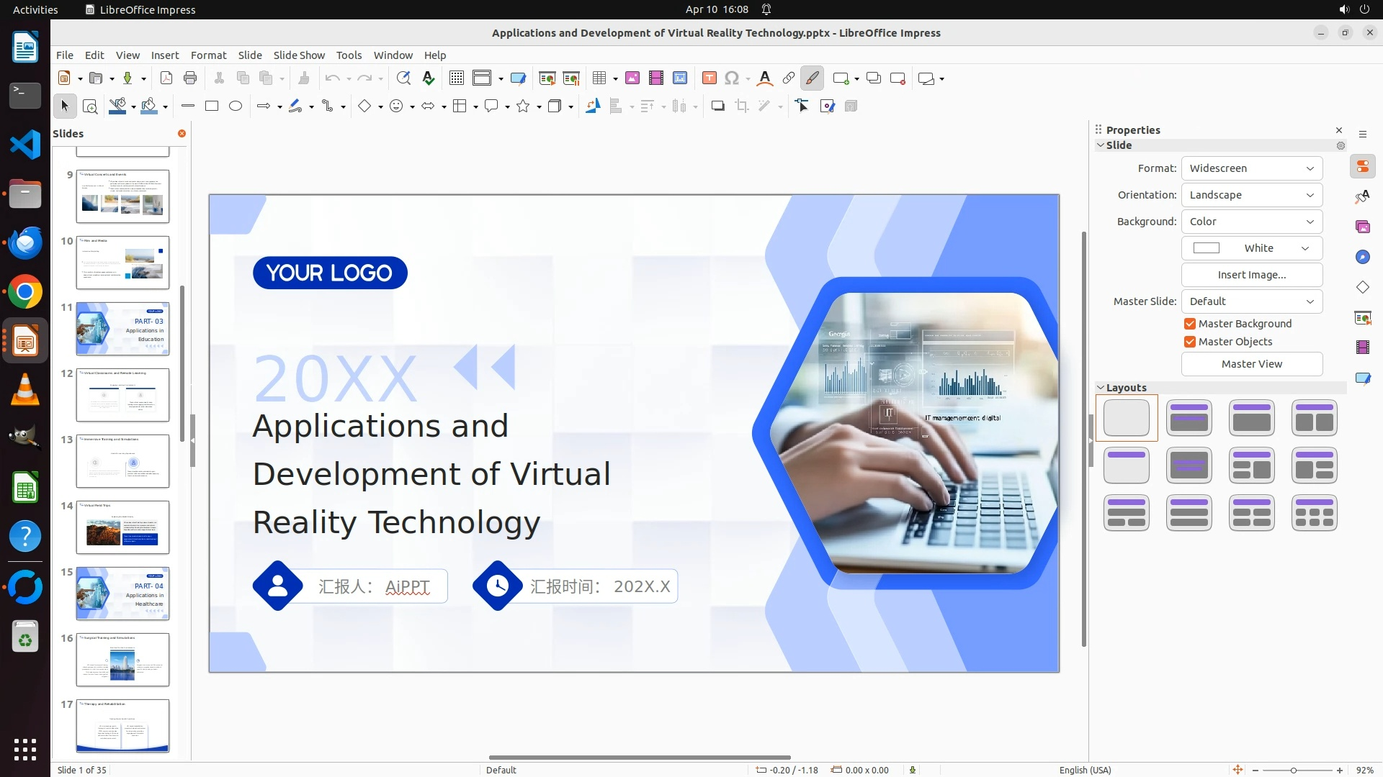This screenshot has width=1383, height=777.
Task: Click the Insert Image... button
Action: click(1251, 275)
